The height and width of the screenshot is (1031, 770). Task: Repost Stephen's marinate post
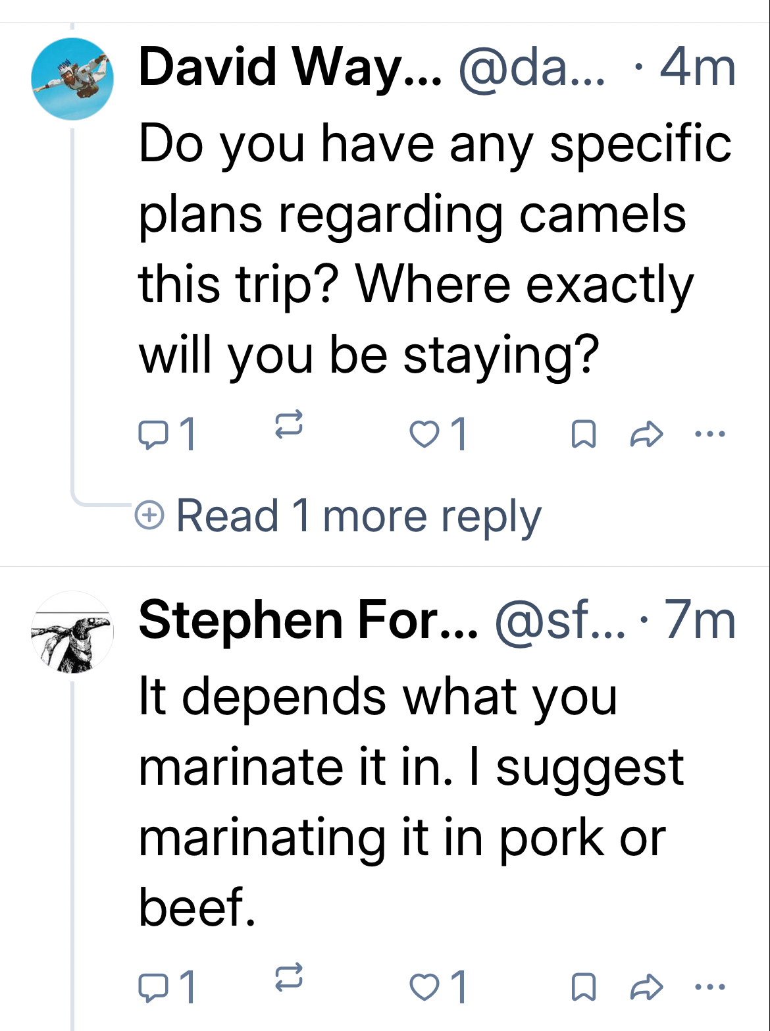coord(288,978)
